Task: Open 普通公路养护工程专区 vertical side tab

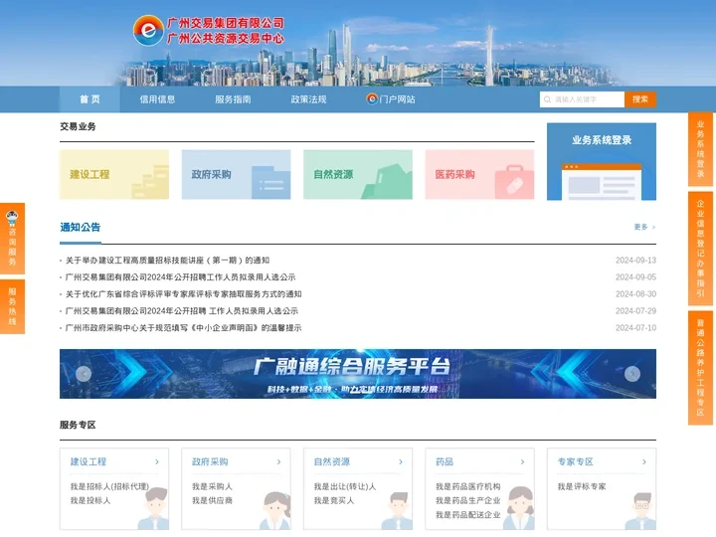Action: pyautogui.click(x=700, y=368)
